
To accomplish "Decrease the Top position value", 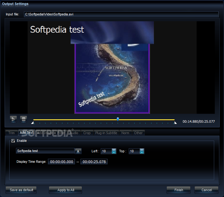I will tap(142, 152).
